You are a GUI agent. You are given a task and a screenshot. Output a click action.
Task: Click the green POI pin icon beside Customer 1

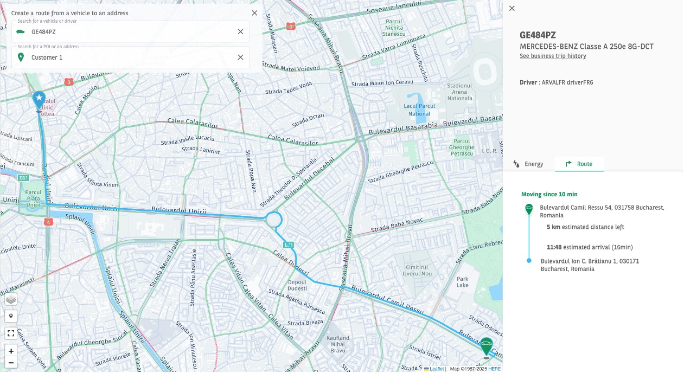pyautogui.click(x=20, y=57)
